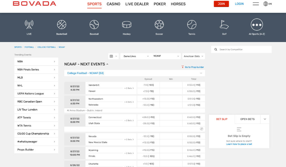The width and height of the screenshot is (286, 167).
Task: Open CS:GO Cup Championship trending event
Action: pyautogui.click(x=36, y=133)
